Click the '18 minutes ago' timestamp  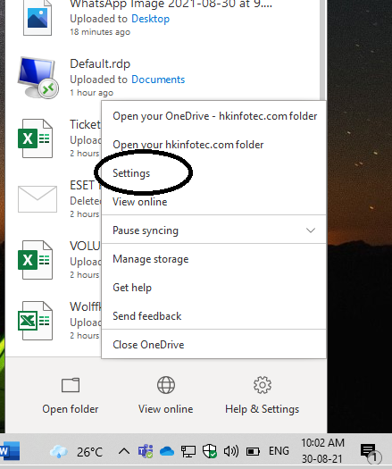coord(100,32)
